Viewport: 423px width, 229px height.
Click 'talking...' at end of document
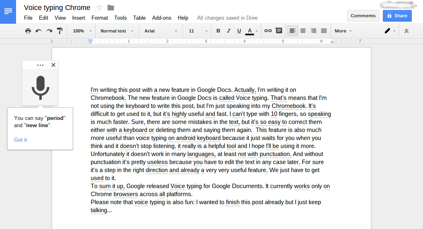101,210
